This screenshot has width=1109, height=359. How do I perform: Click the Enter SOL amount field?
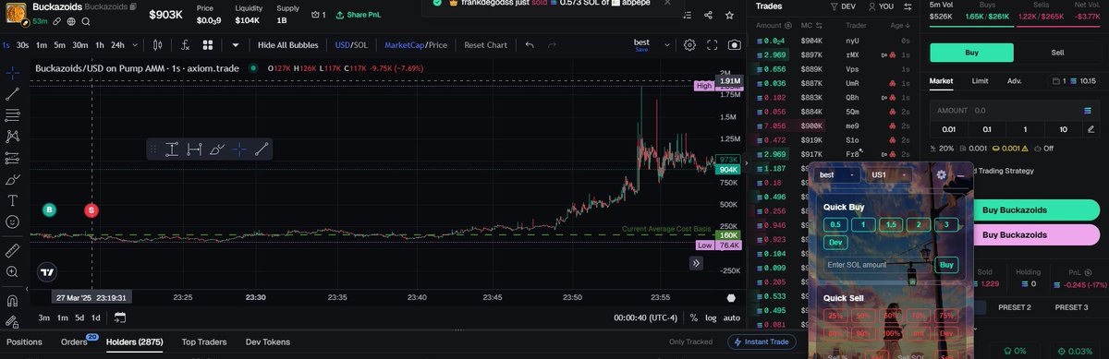point(877,265)
